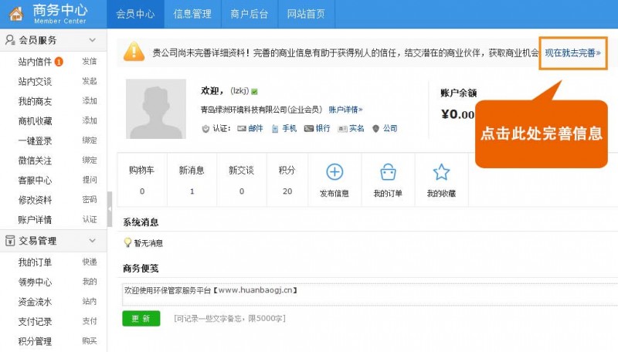Viewport: 618px width, 352px height.
Task: Click the gray user avatar placeholder
Action: 156,109
